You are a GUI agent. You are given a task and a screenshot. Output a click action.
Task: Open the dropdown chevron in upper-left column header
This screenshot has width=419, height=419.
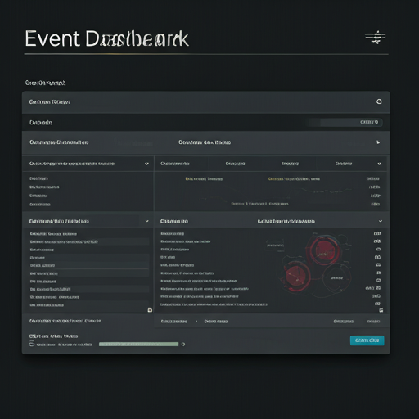(146, 164)
